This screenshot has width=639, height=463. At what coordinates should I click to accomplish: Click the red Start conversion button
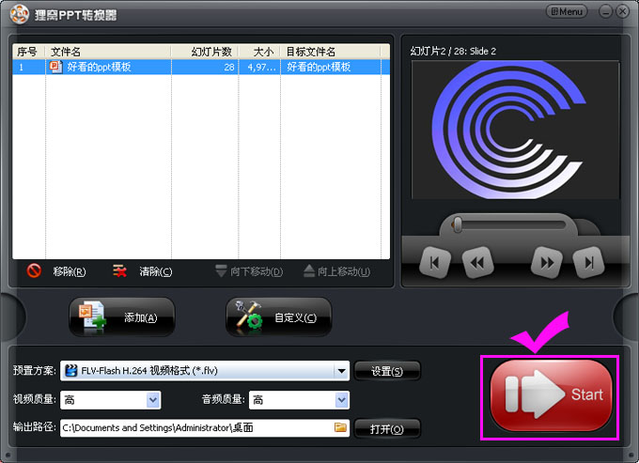point(551,395)
